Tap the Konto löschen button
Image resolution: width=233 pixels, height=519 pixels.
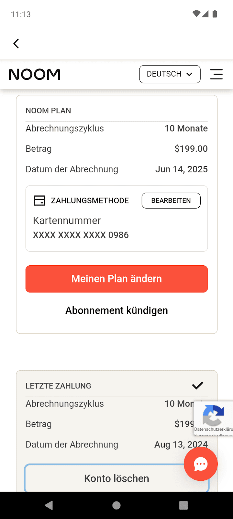[116, 478]
